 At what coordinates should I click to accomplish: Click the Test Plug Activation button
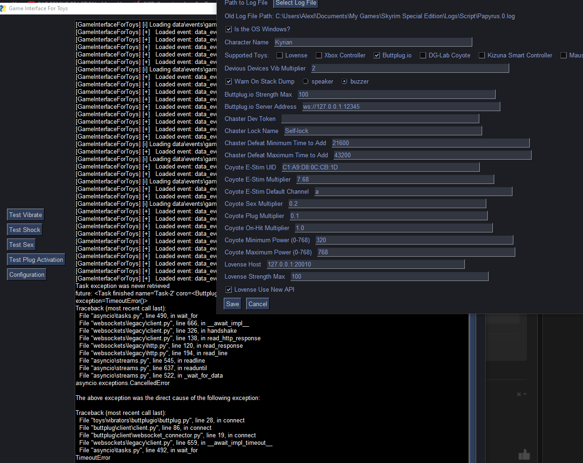36,260
